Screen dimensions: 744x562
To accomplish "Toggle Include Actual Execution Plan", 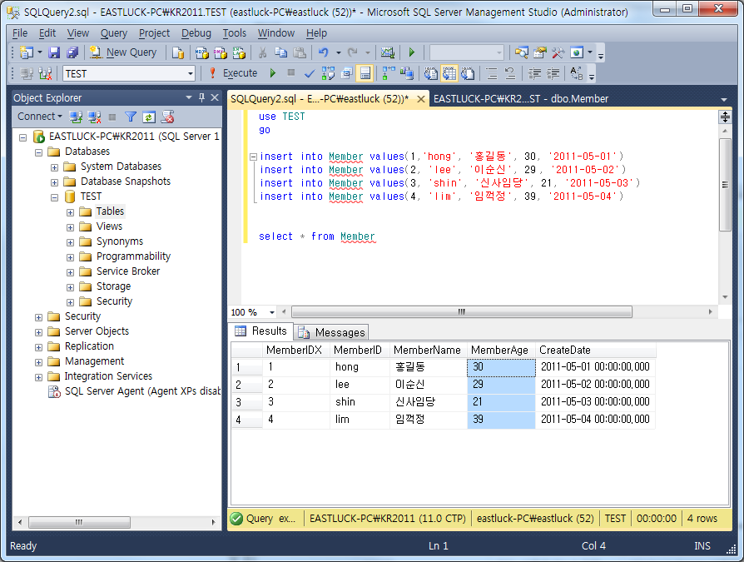I will coord(389,73).
